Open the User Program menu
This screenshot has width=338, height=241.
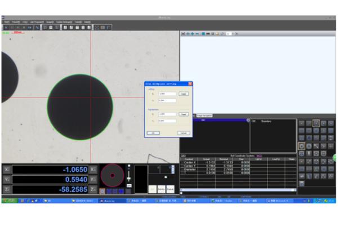pyautogui.click(x=37, y=22)
